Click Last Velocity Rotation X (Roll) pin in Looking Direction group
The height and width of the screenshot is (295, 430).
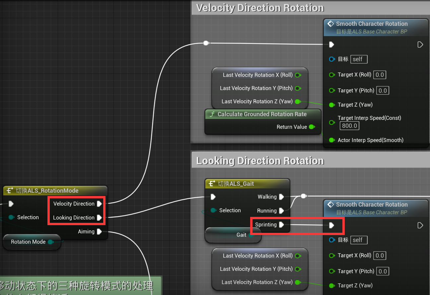[x=298, y=256]
